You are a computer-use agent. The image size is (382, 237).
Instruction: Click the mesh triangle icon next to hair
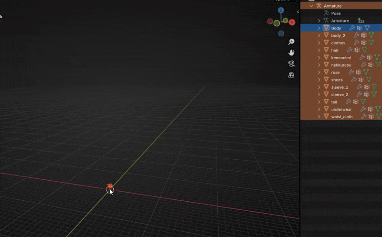click(x=326, y=50)
